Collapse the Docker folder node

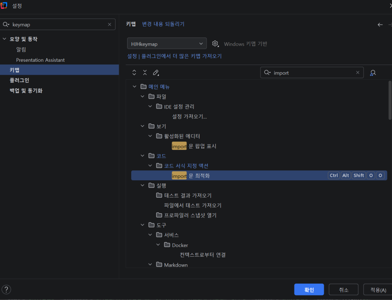(x=158, y=245)
